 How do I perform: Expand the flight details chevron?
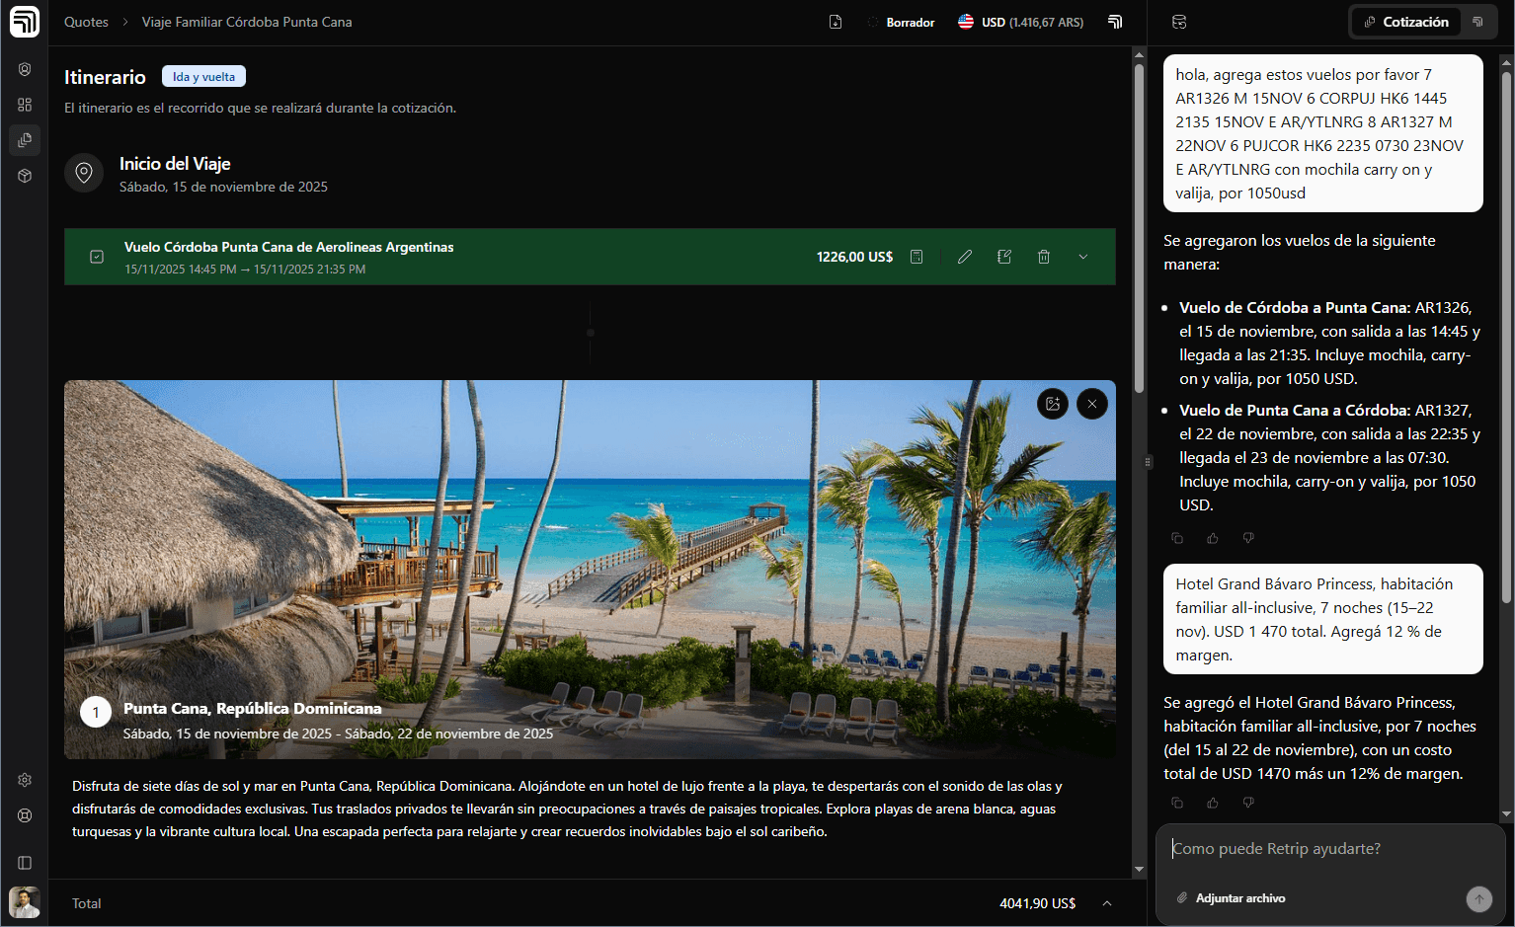click(1083, 257)
